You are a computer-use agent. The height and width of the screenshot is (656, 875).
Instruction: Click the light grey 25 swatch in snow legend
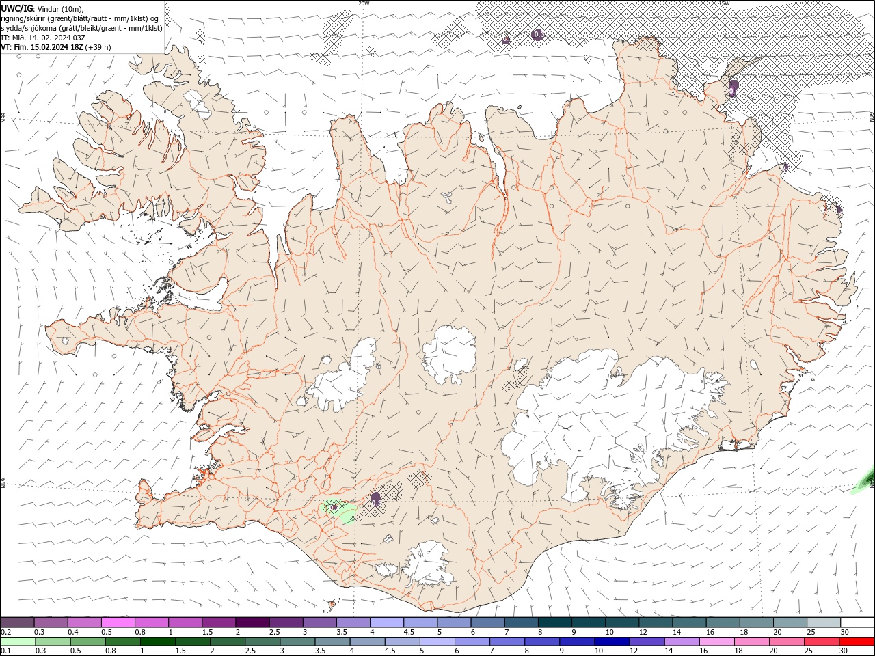(x=824, y=622)
